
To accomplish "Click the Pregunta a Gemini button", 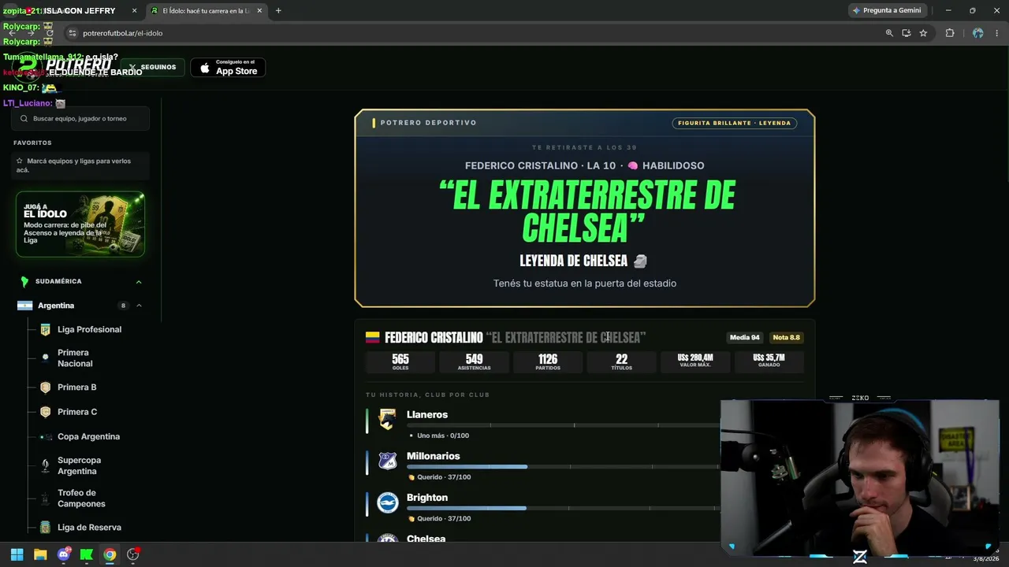I will tap(886, 11).
